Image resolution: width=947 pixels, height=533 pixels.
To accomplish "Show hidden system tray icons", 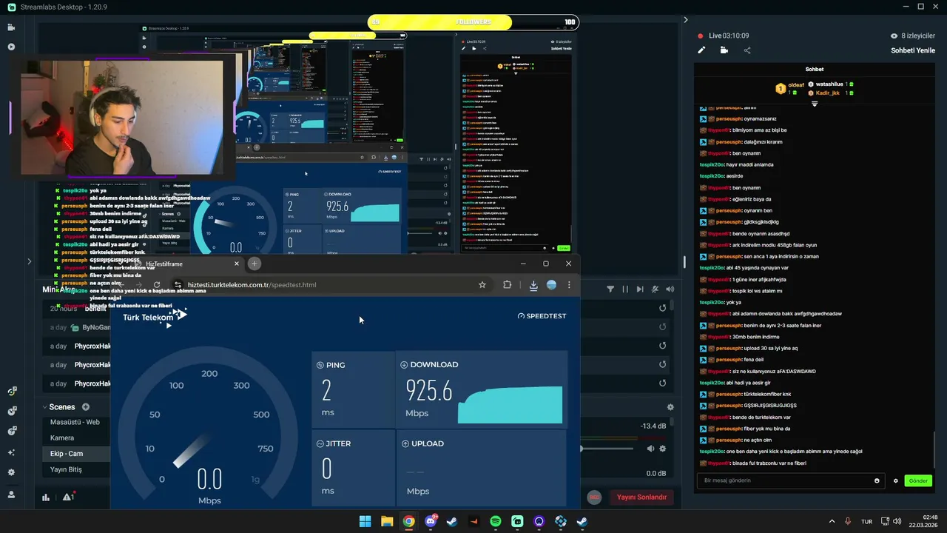I will click(x=832, y=521).
